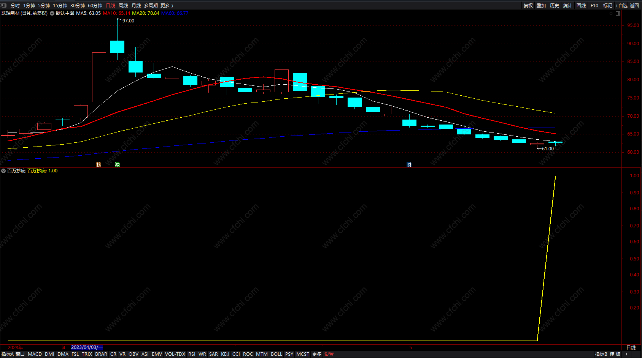The width and height of the screenshot is (642, 358).
Task: Select the PSY indicator tab
Action: pyautogui.click(x=289, y=354)
